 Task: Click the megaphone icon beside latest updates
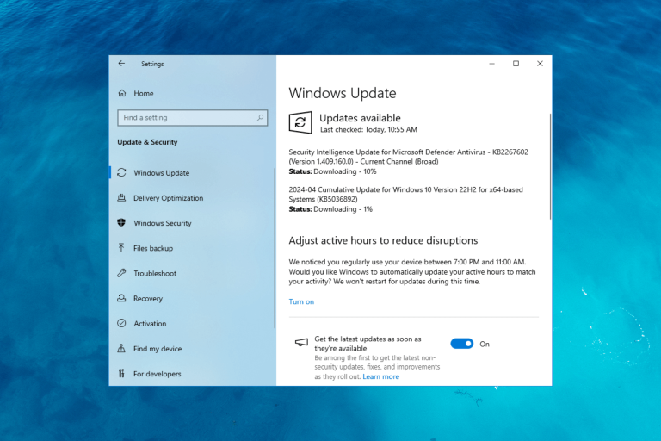click(301, 342)
